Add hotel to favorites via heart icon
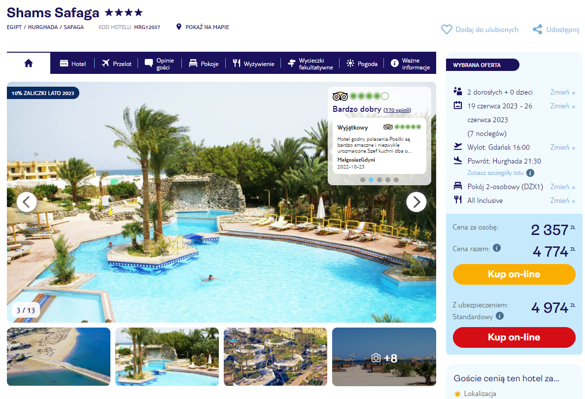 pyautogui.click(x=446, y=30)
